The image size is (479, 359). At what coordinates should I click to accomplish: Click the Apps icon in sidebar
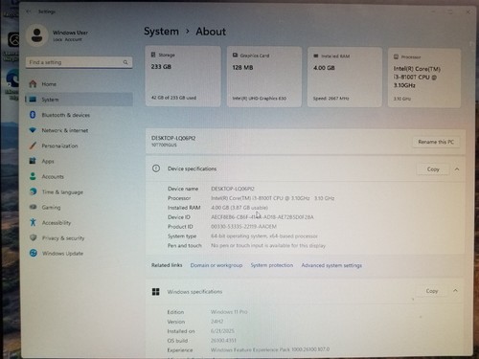click(x=33, y=161)
